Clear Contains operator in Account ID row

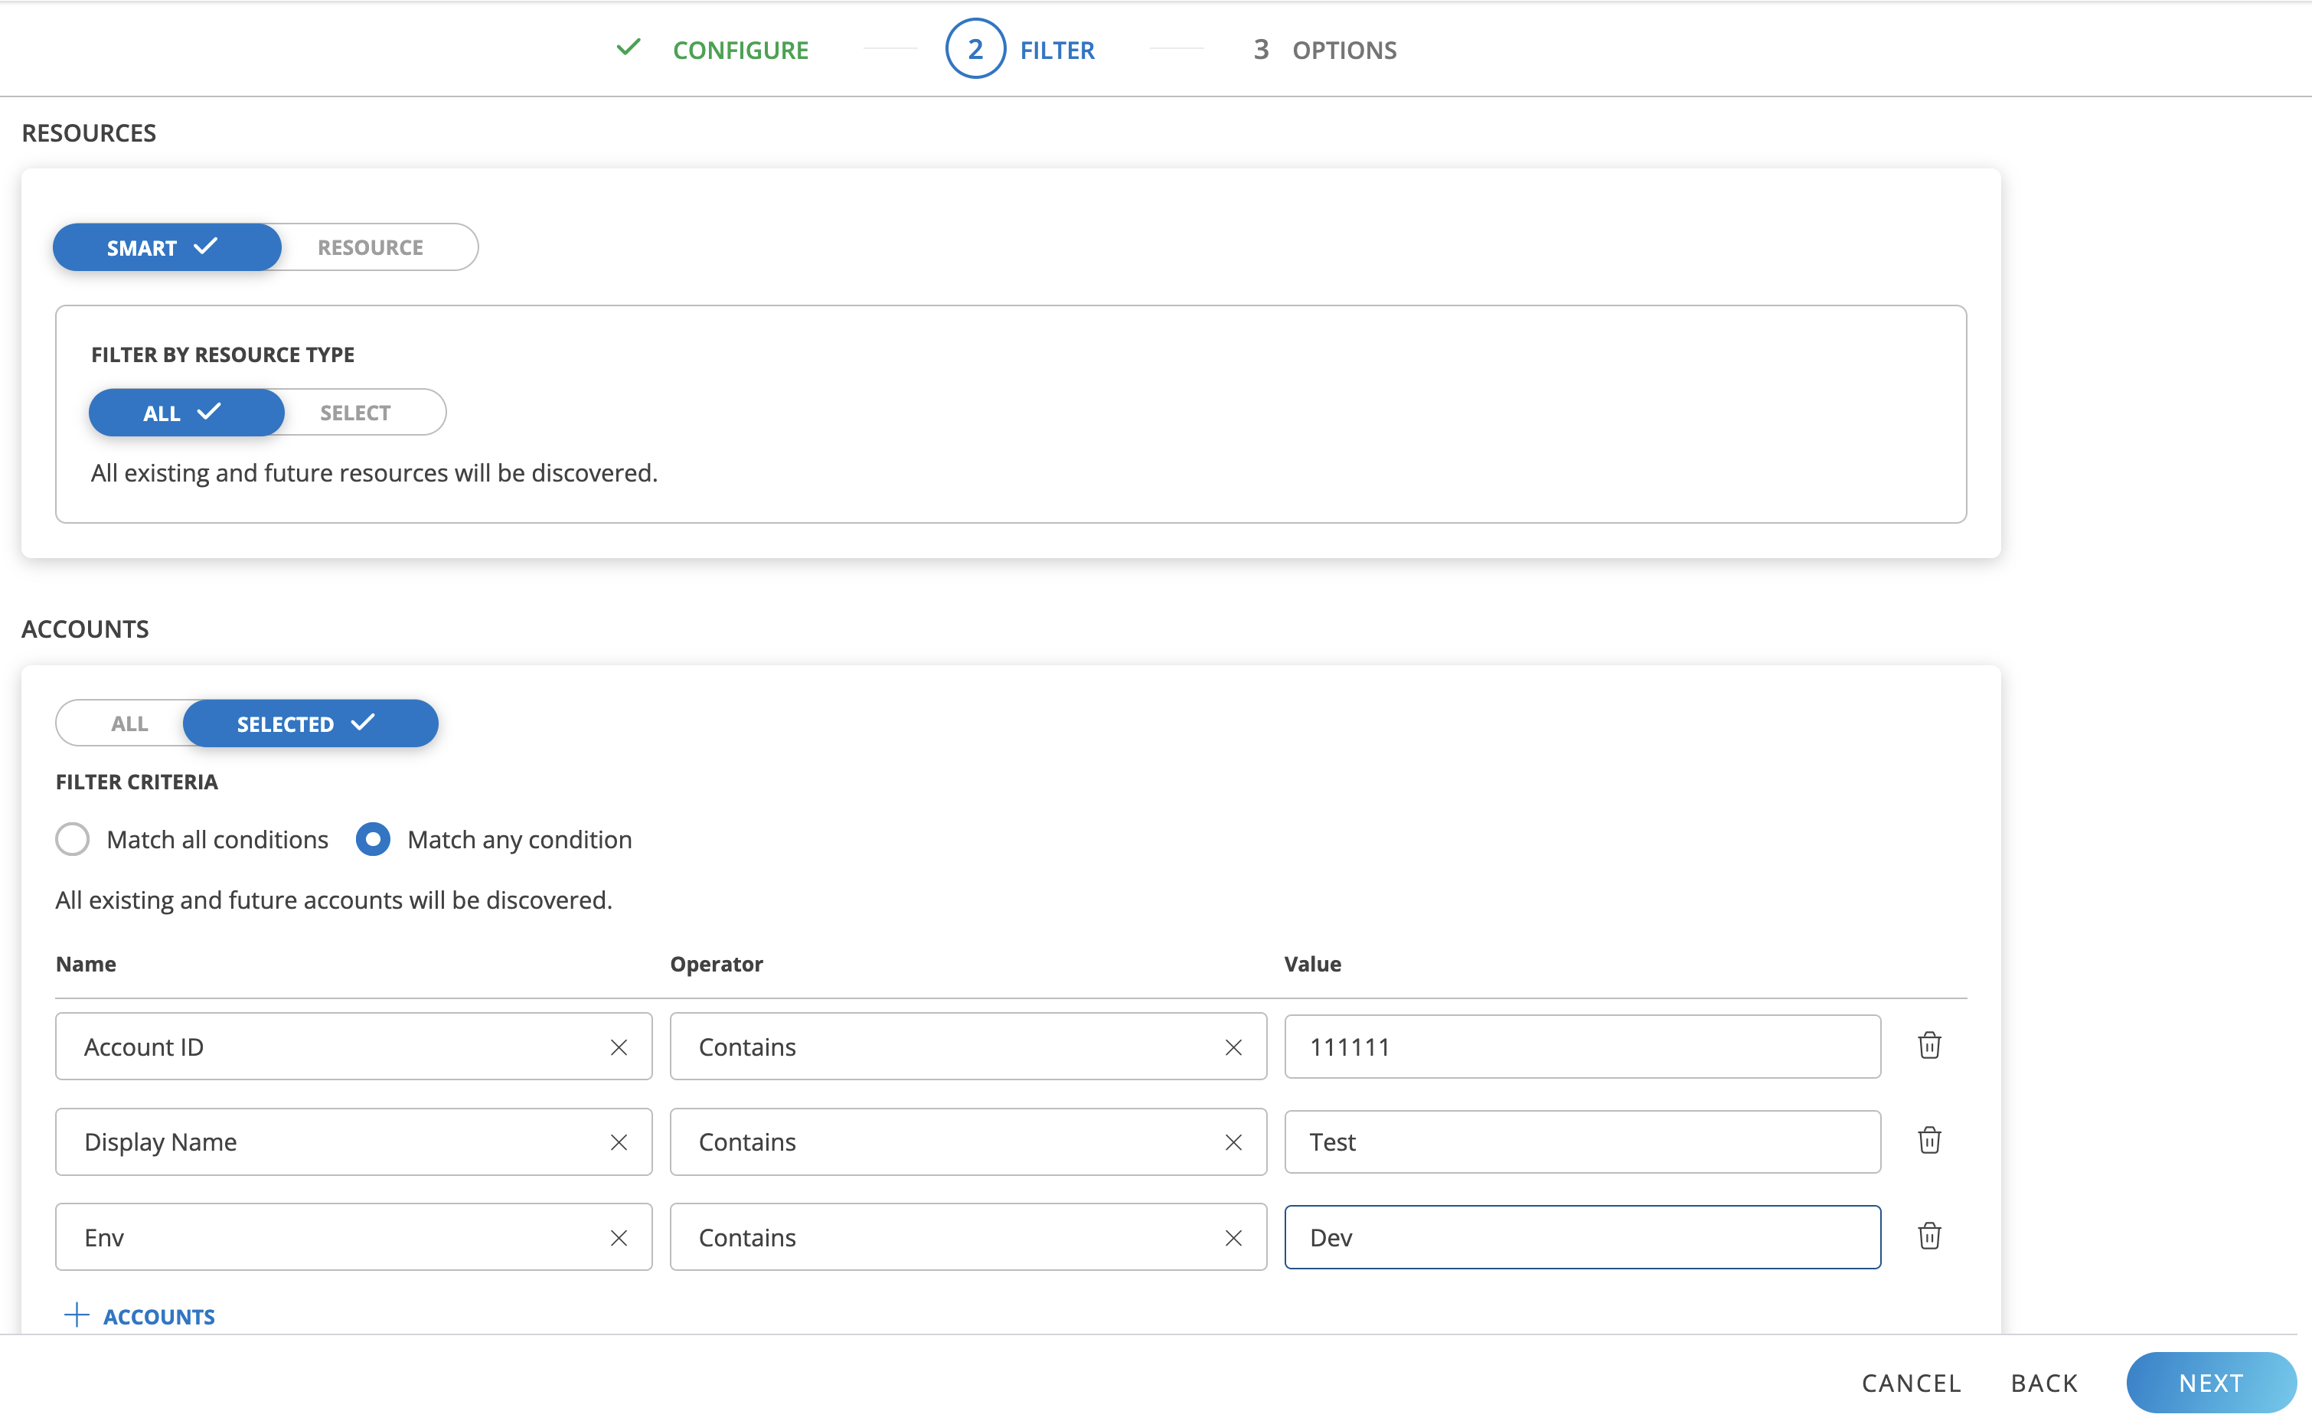(1233, 1047)
